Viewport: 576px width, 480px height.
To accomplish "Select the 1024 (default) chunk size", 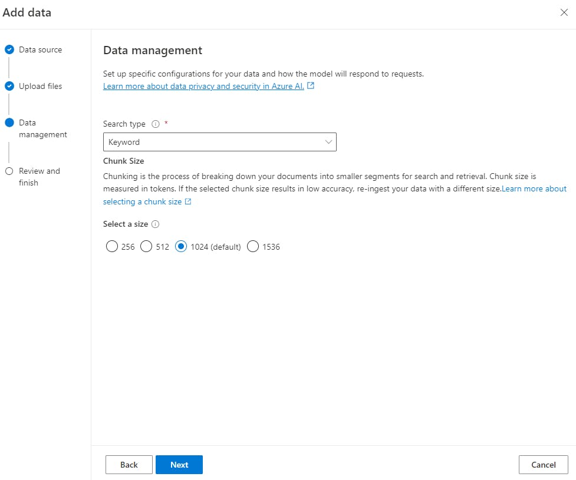I will coord(182,247).
